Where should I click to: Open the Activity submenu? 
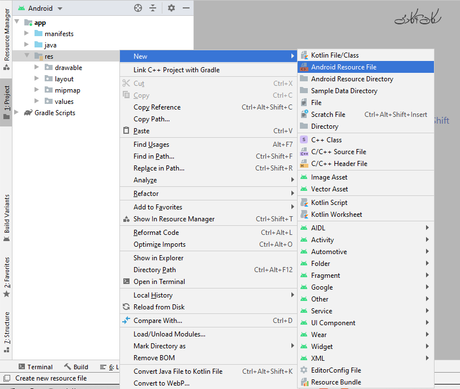coord(366,240)
